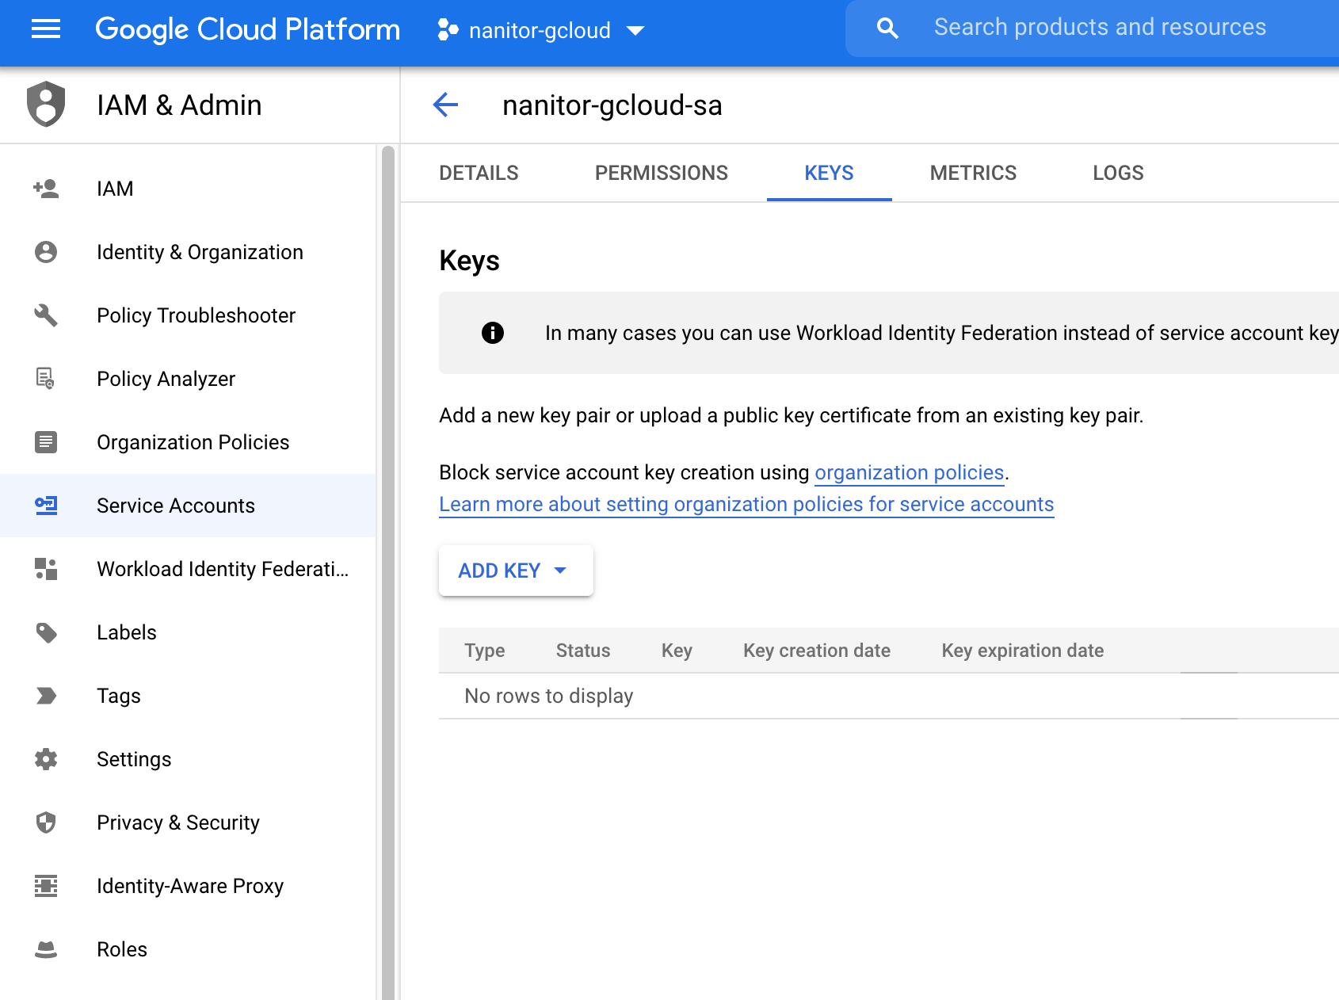Click the Privacy & Security shield icon
The width and height of the screenshot is (1339, 1000).
46,823
